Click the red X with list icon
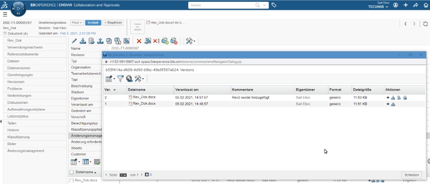The height and width of the screenshot is (184, 430). (x=156, y=41)
